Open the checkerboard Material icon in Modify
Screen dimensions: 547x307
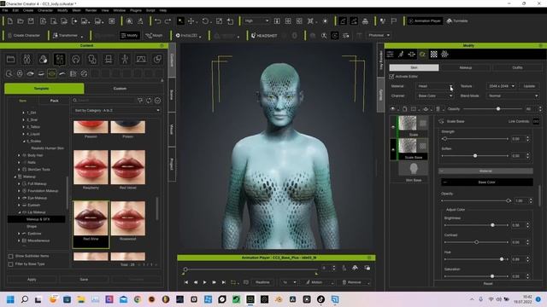(x=433, y=54)
